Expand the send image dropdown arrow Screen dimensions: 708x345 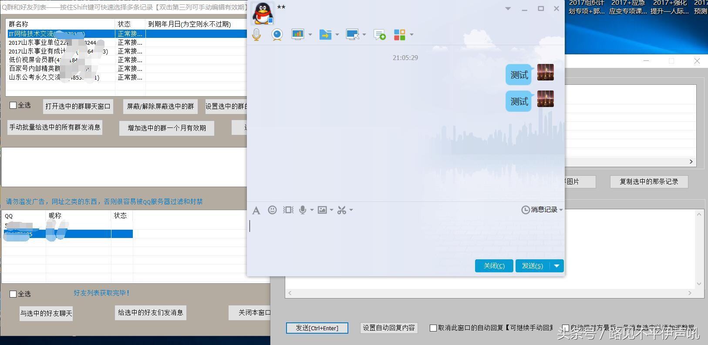(331, 210)
